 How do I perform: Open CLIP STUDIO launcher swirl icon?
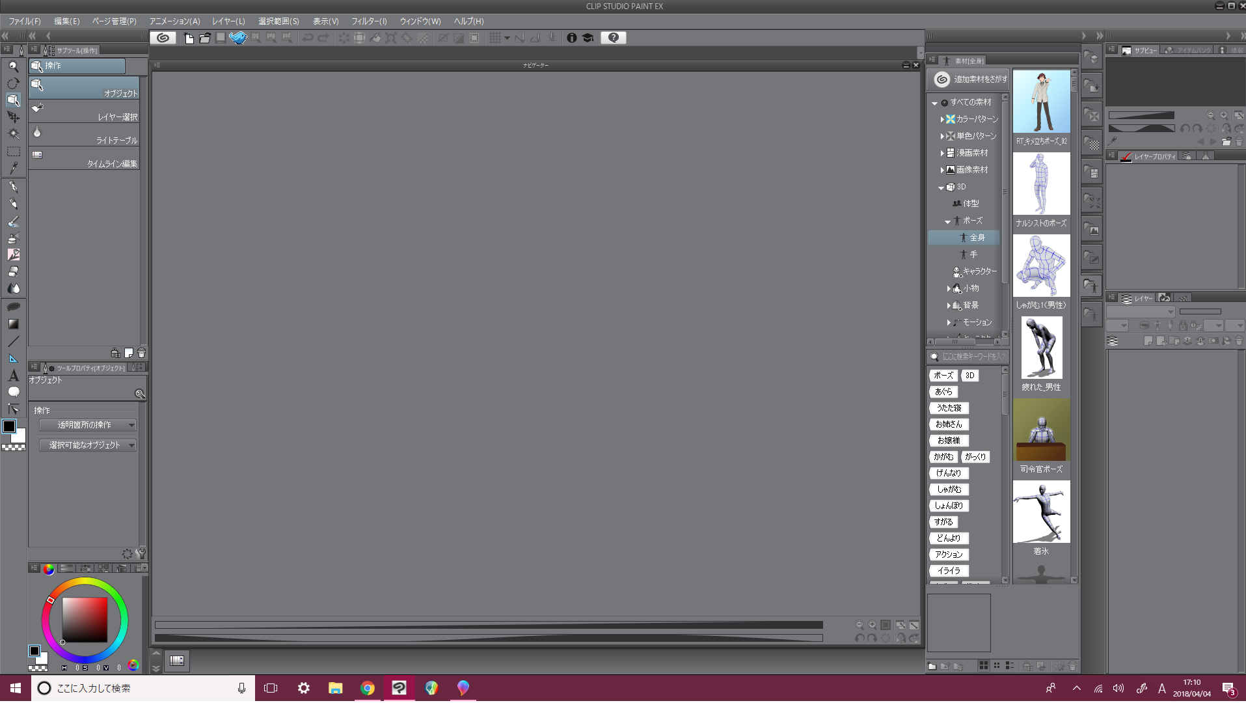click(163, 38)
